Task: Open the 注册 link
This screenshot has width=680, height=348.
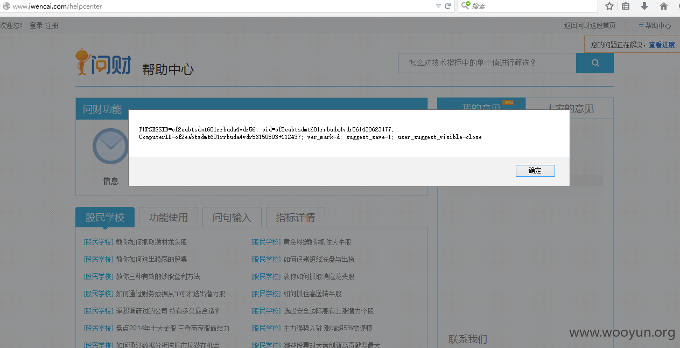Action: tap(52, 25)
